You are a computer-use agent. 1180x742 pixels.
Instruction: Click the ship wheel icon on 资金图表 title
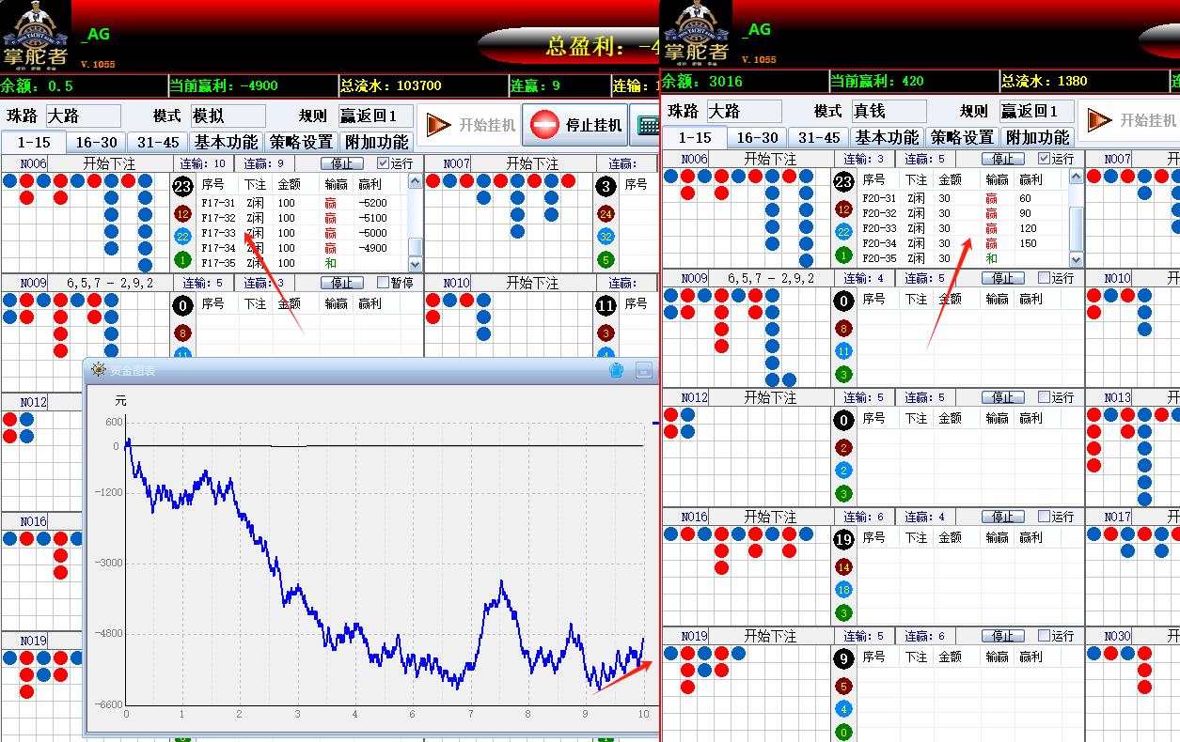tap(98, 370)
